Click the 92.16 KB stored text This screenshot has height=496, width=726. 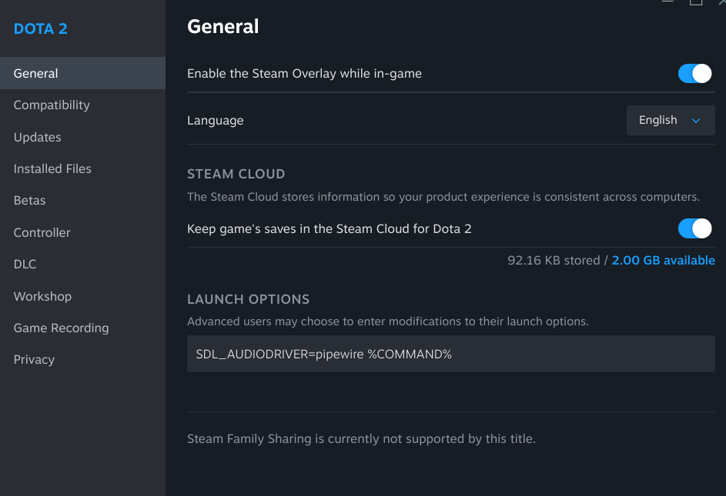(x=554, y=261)
